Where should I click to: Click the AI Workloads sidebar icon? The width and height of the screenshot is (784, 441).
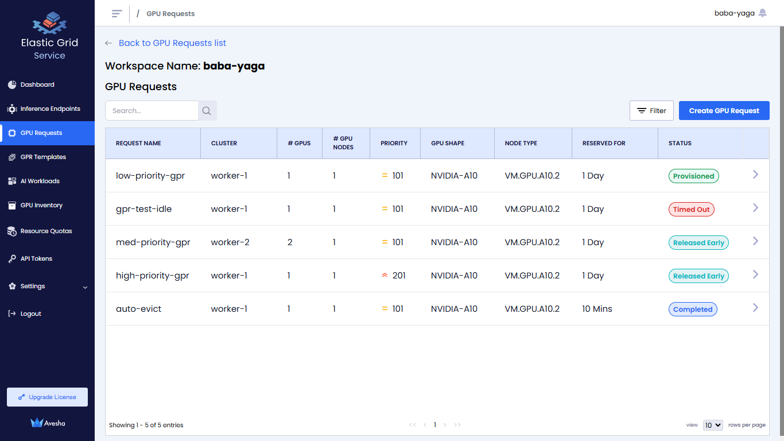click(12, 181)
